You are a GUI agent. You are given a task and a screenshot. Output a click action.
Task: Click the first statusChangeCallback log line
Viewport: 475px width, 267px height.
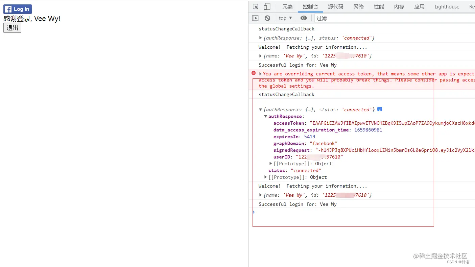click(x=287, y=29)
